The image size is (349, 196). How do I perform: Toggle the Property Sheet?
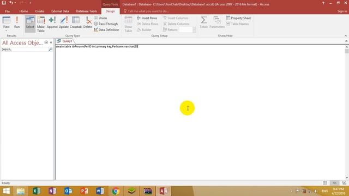pos(238,18)
